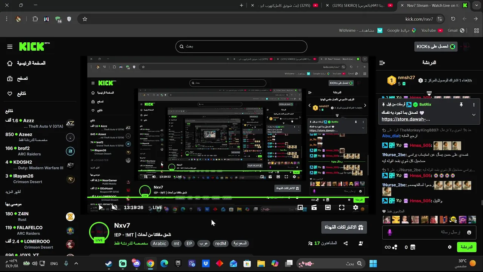This screenshot has width=483, height=272.
Task: Click the home icon beside الصفحة الرئيسية
Action: tap(10, 63)
